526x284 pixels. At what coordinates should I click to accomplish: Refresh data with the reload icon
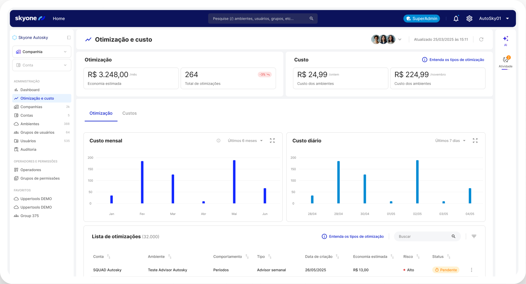point(481,40)
